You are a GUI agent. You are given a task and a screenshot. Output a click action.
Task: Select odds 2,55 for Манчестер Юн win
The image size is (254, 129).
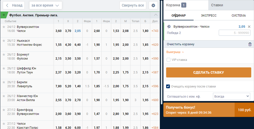[58, 100]
